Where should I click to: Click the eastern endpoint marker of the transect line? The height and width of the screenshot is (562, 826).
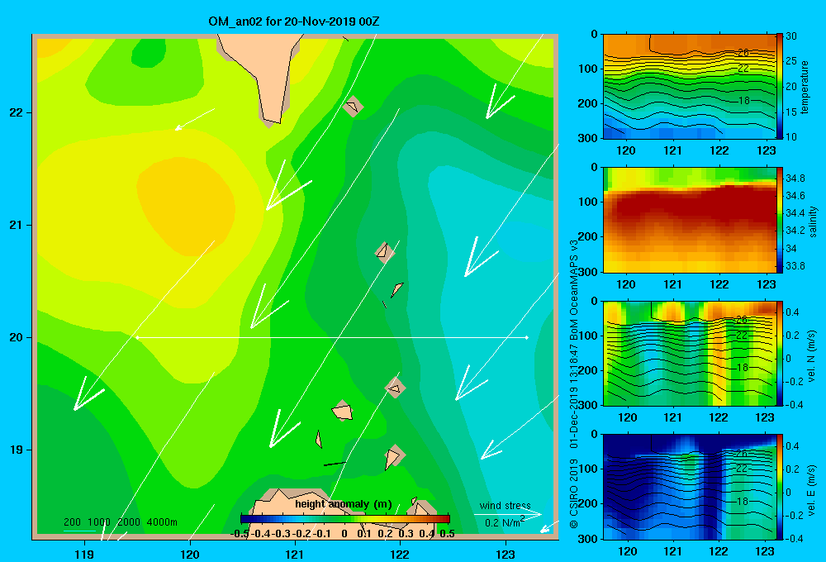tap(527, 337)
